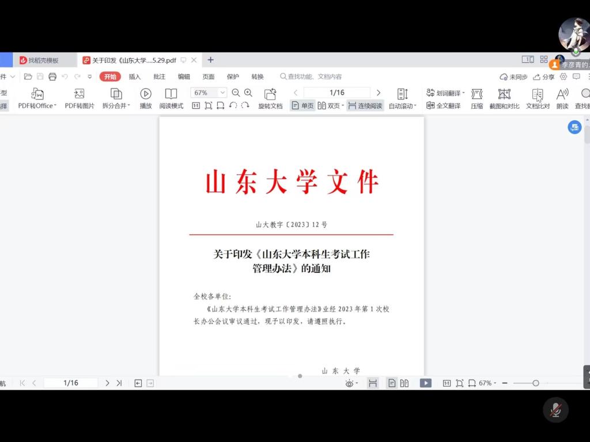The height and width of the screenshot is (442, 590).
Task: Open 阅读模式 reading mode
Action: coord(171,94)
